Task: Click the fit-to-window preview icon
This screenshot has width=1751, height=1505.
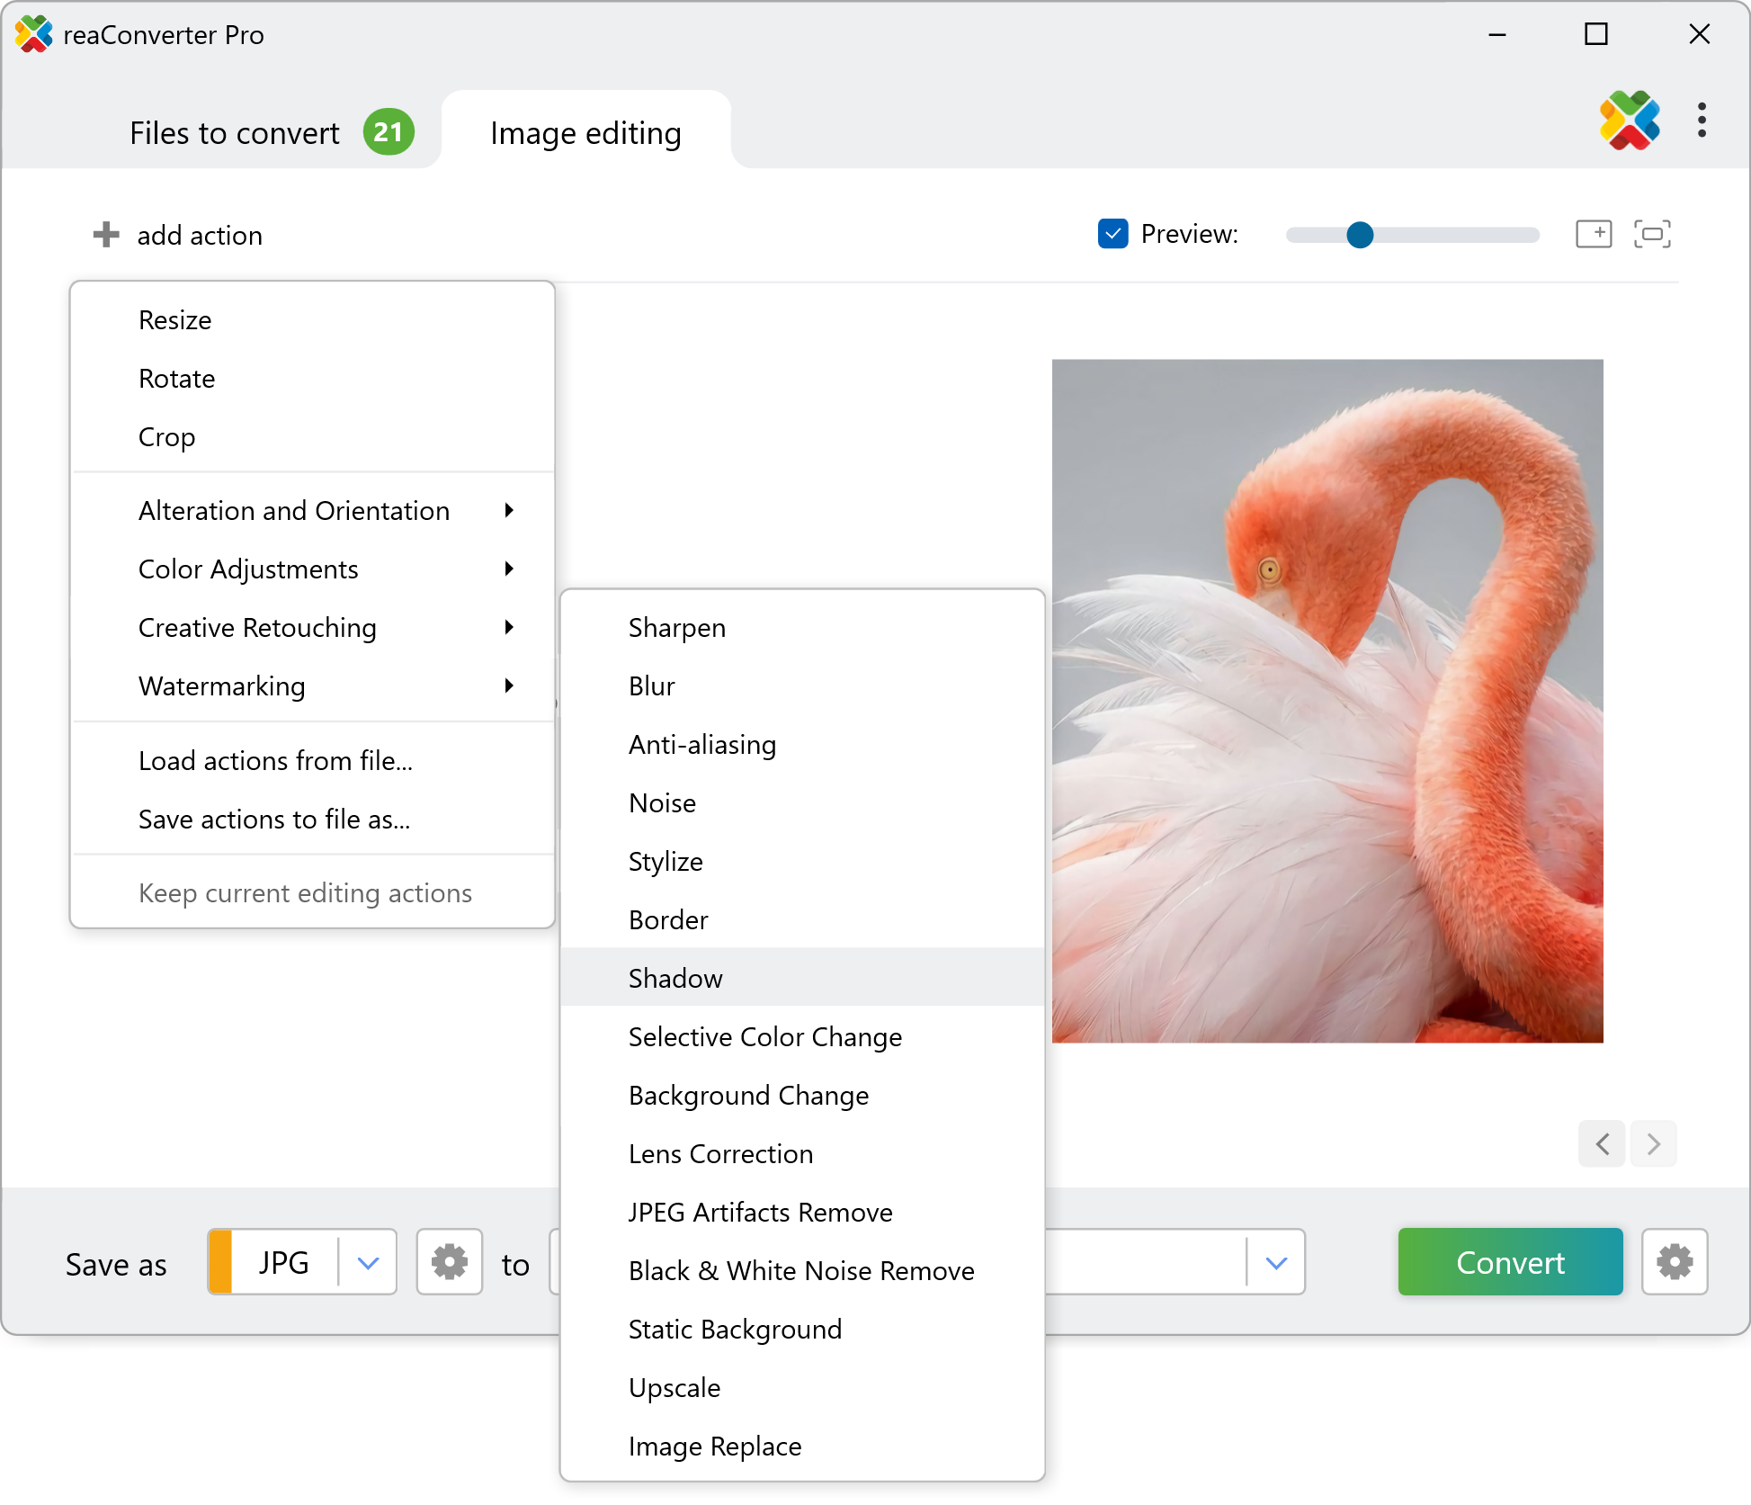Action: 1652,234
